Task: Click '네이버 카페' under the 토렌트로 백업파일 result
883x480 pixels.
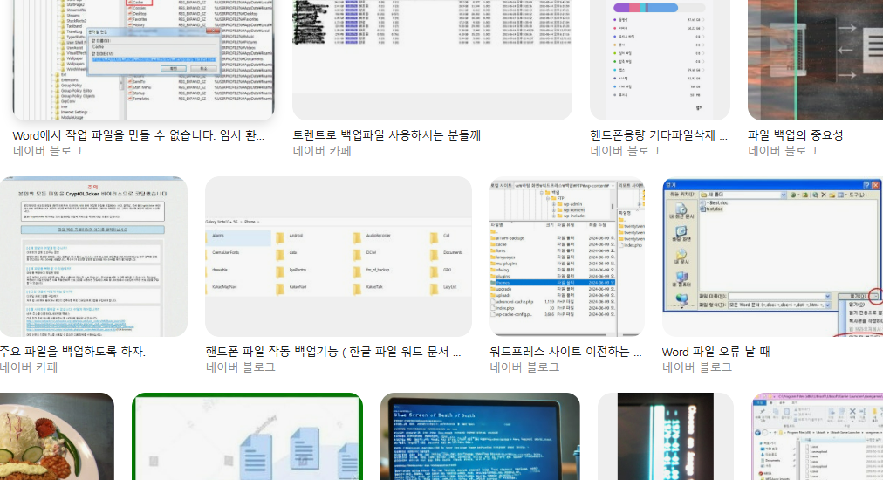Action: coord(322,151)
